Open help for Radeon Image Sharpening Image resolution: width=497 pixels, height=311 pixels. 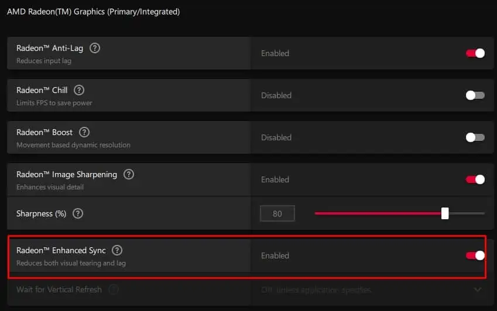(129, 174)
